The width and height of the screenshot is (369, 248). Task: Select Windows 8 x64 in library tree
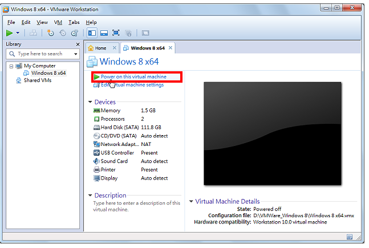pyautogui.click(x=48, y=73)
